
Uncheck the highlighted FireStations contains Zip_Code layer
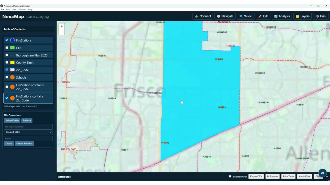tap(7, 98)
